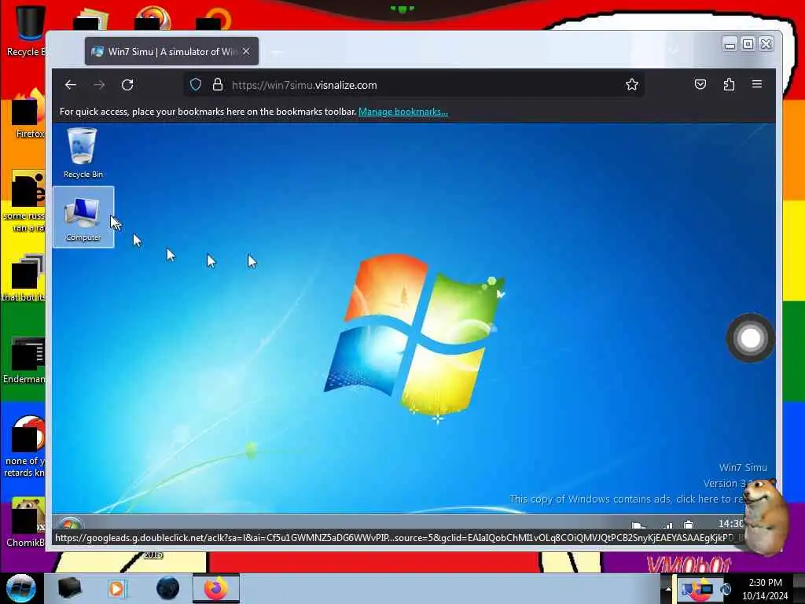The height and width of the screenshot is (604, 805).
Task: Show hidden tray icons arrow
Action: (x=668, y=588)
